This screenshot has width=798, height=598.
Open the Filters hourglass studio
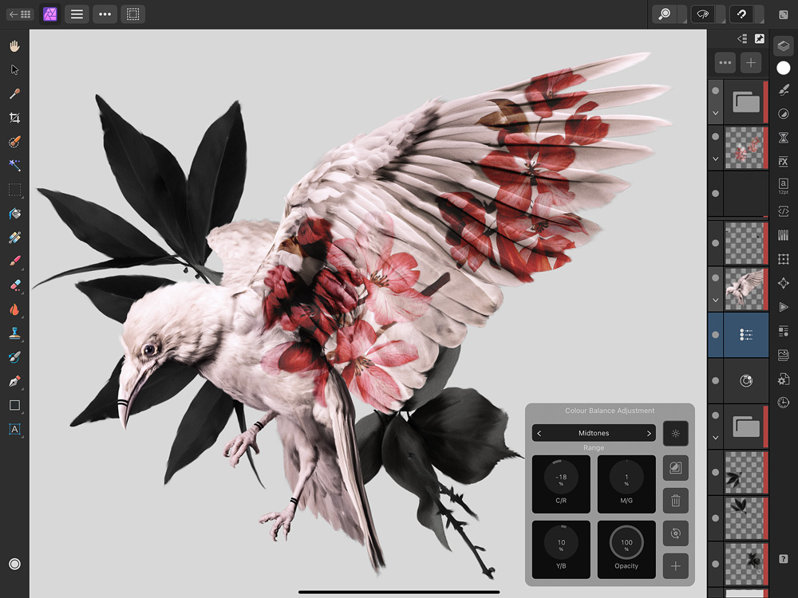point(784,138)
